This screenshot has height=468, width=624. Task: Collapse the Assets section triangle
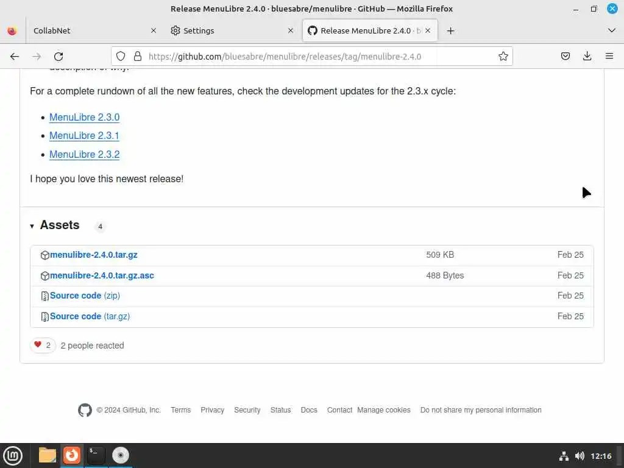[x=32, y=227]
